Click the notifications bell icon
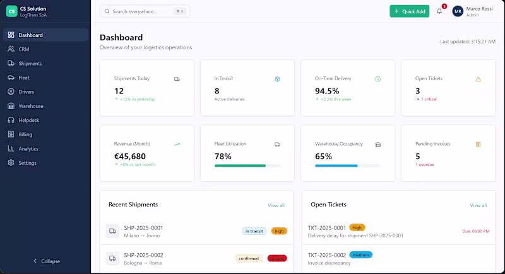 (439, 11)
